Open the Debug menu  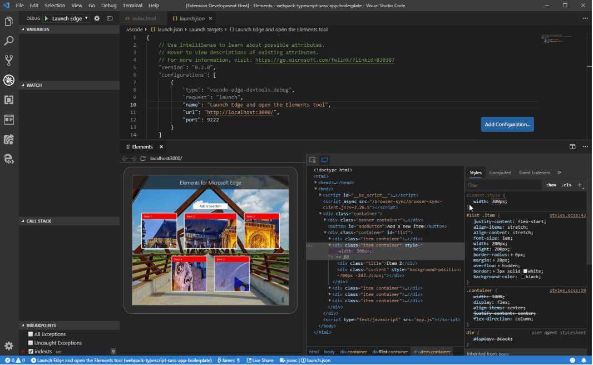coord(109,6)
